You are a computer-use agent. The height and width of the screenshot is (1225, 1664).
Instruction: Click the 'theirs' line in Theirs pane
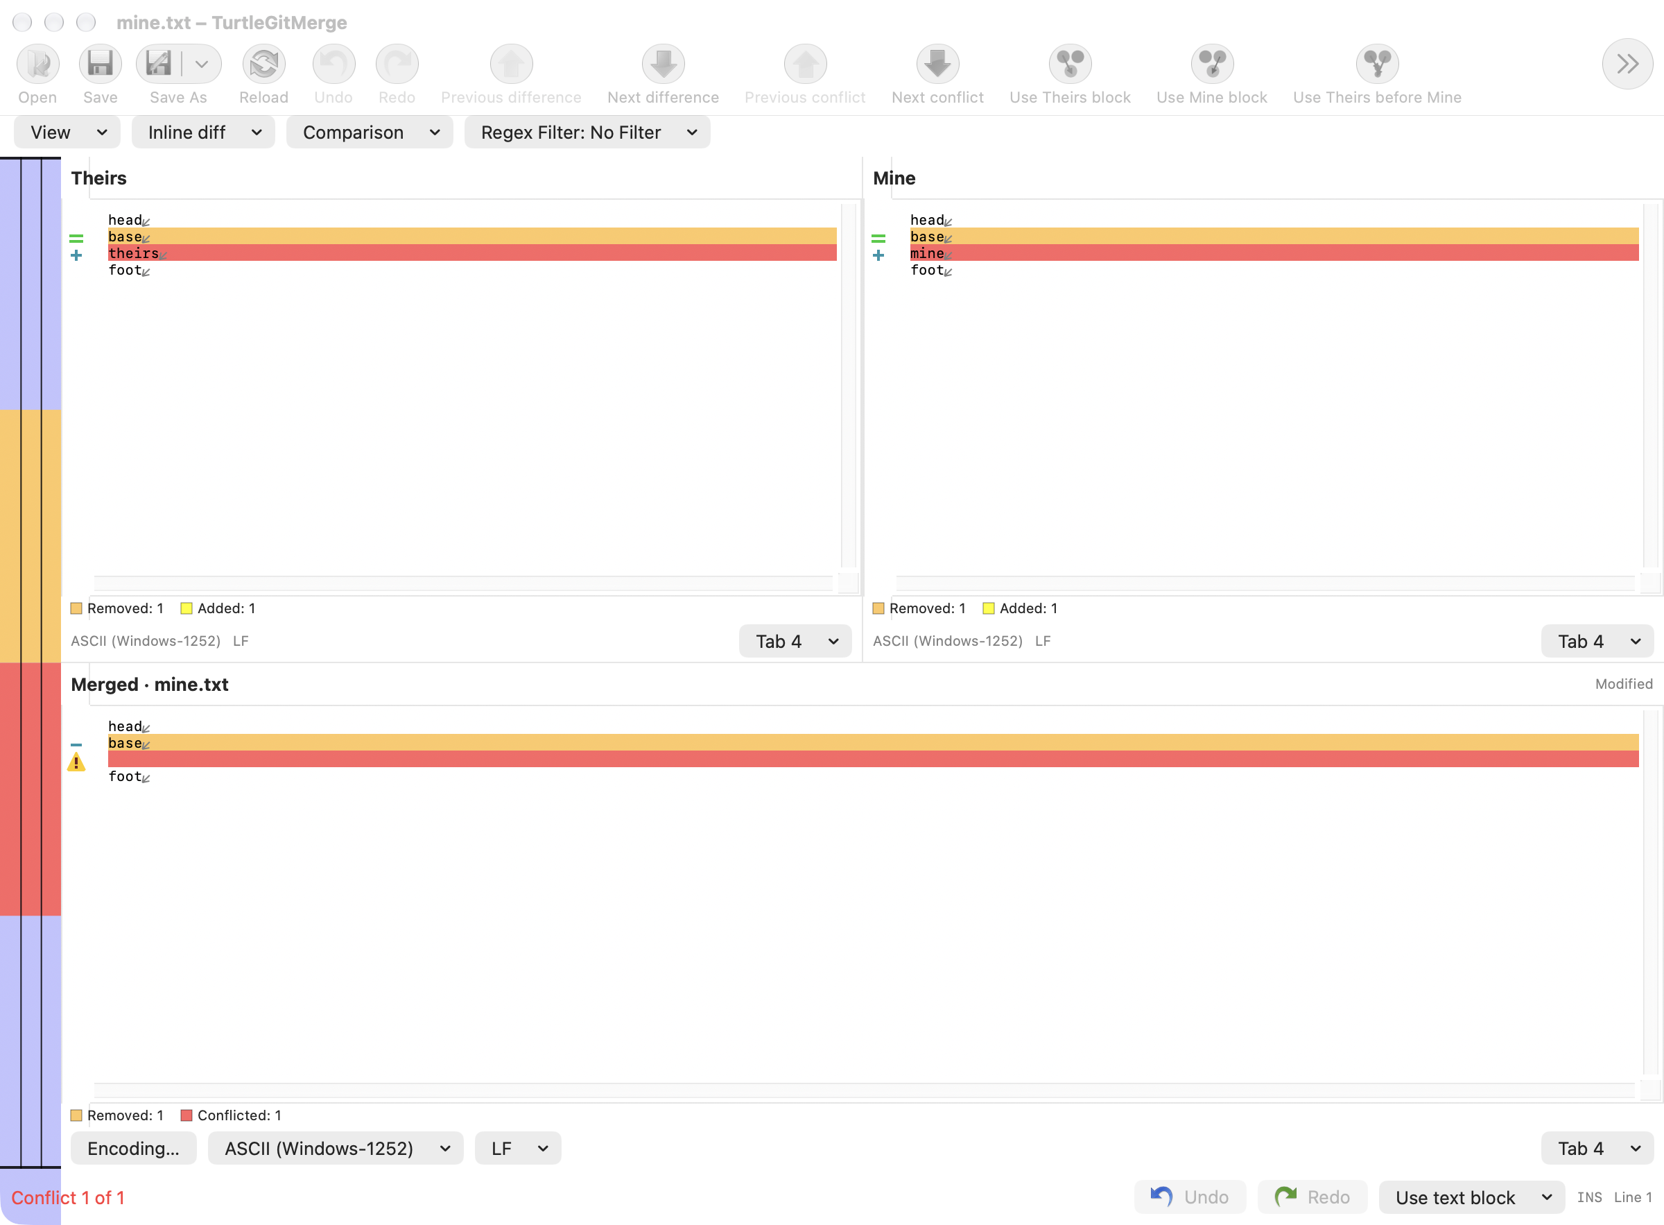point(472,253)
